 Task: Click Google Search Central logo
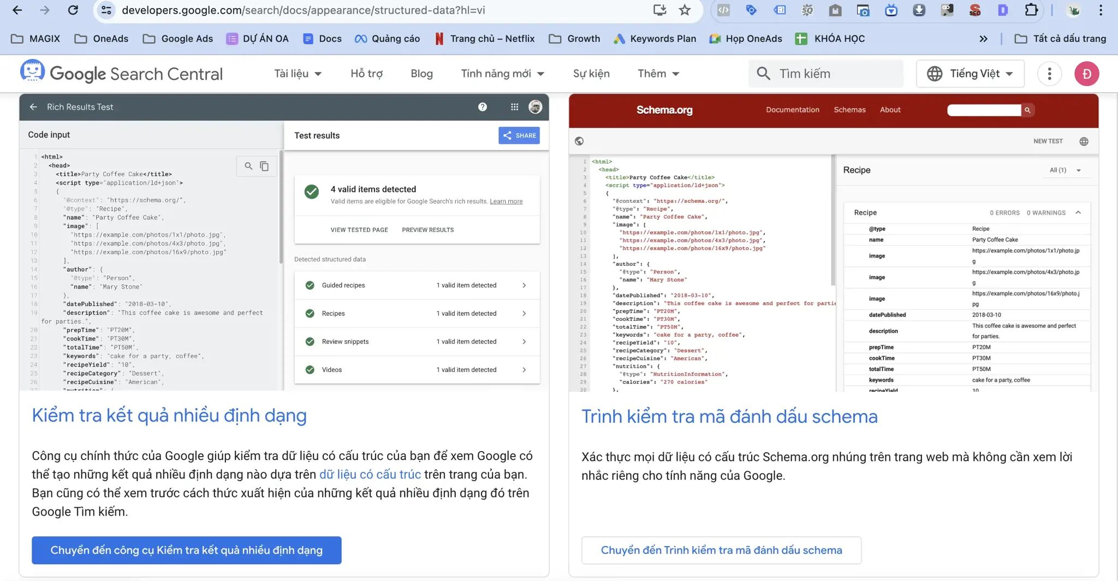(x=121, y=73)
